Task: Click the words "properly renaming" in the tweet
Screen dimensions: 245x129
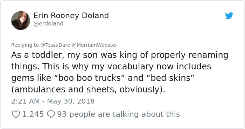Action: coord(189,55)
